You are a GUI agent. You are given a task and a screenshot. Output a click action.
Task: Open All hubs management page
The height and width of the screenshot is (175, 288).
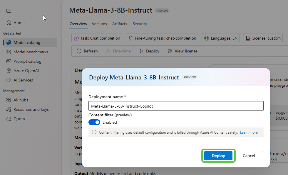[x=21, y=100]
